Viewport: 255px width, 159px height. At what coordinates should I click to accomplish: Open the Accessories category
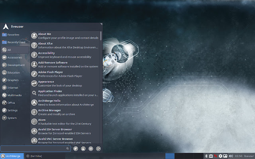pyautogui.click(x=15, y=57)
